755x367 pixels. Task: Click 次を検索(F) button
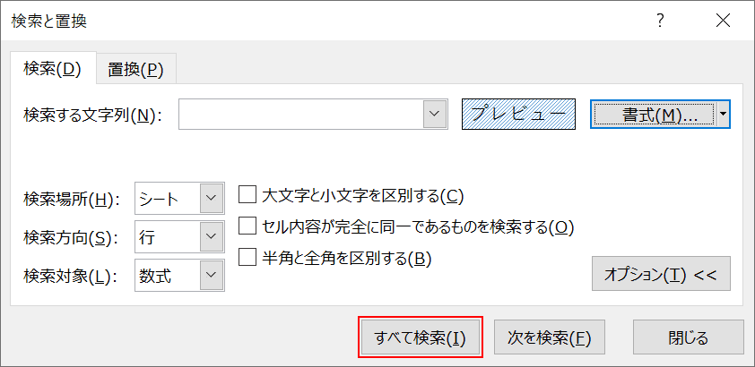pyautogui.click(x=550, y=337)
